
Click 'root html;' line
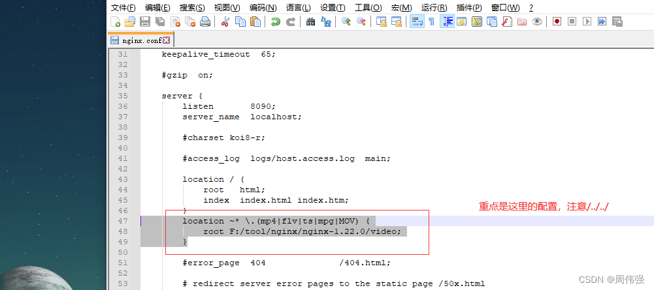pyautogui.click(x=235, y=190)
